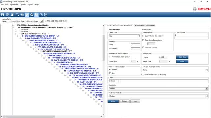
Task: Open the File menu
Action: (x=2, y=4)
